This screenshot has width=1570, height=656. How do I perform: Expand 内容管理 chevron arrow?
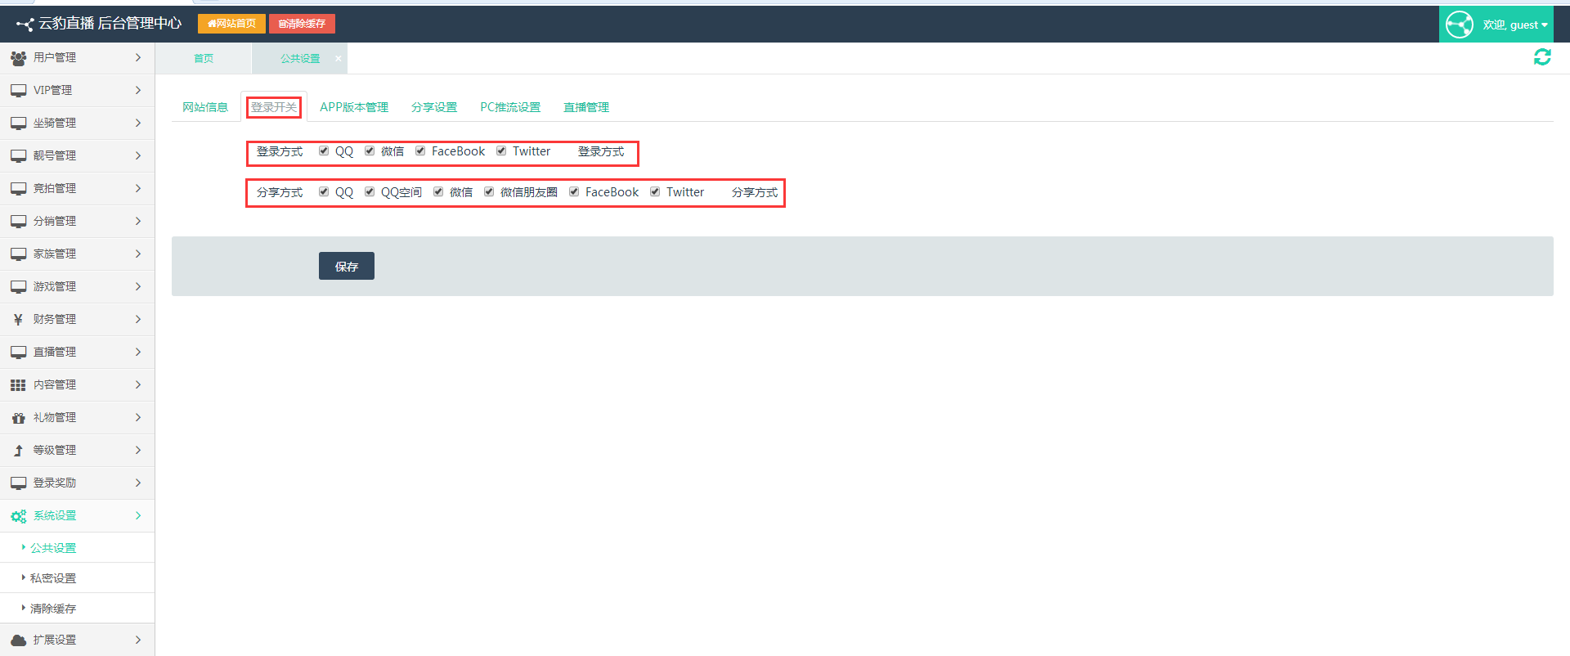138,384
